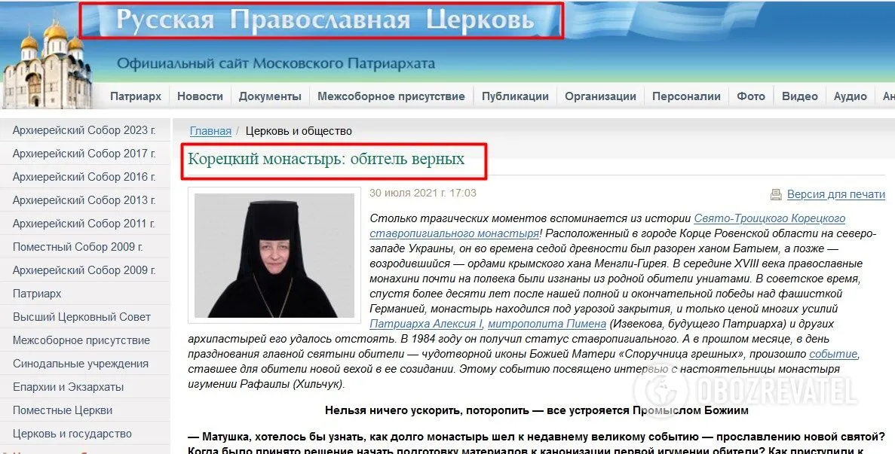Screen dimensions: 895x454
Task: Go to Новости in navigation bar
Action: 200,96
